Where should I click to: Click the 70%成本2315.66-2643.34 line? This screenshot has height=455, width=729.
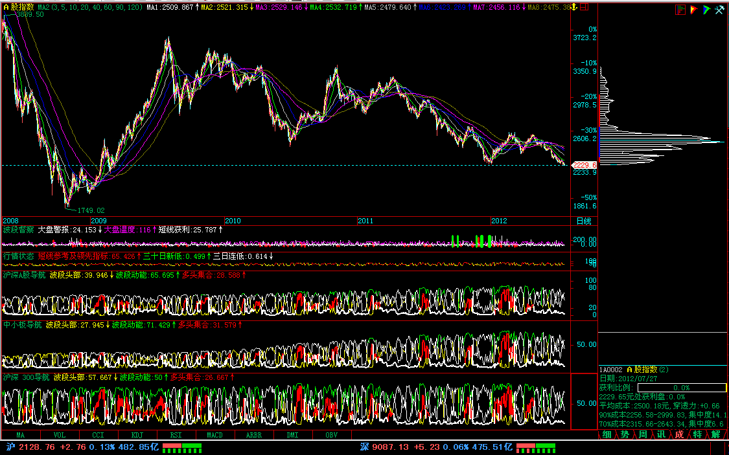point(662,423)
